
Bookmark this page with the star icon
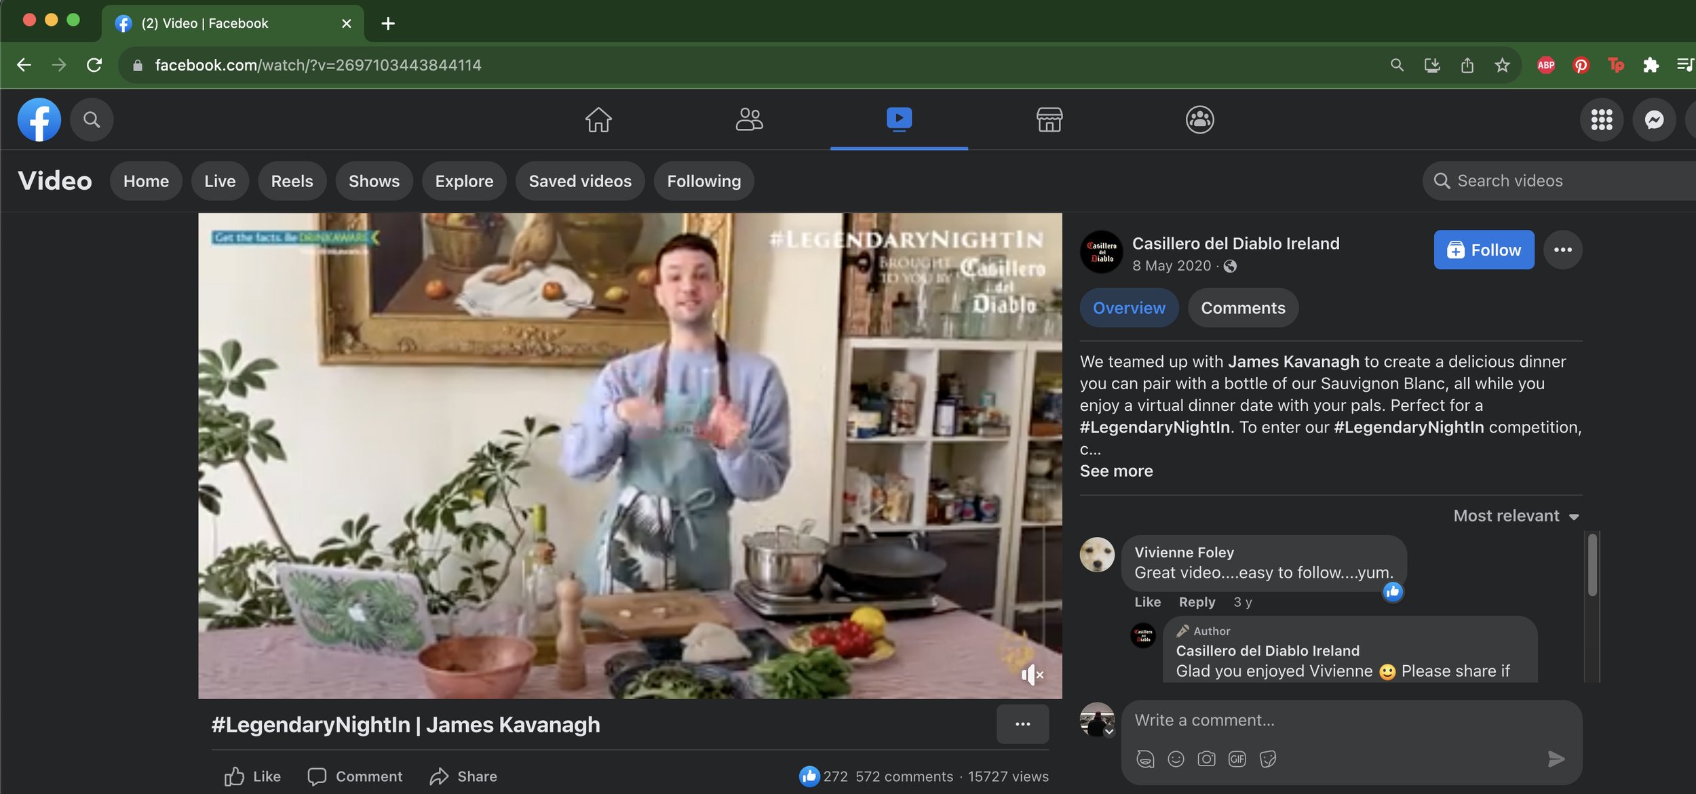(x=1502, y=65)
